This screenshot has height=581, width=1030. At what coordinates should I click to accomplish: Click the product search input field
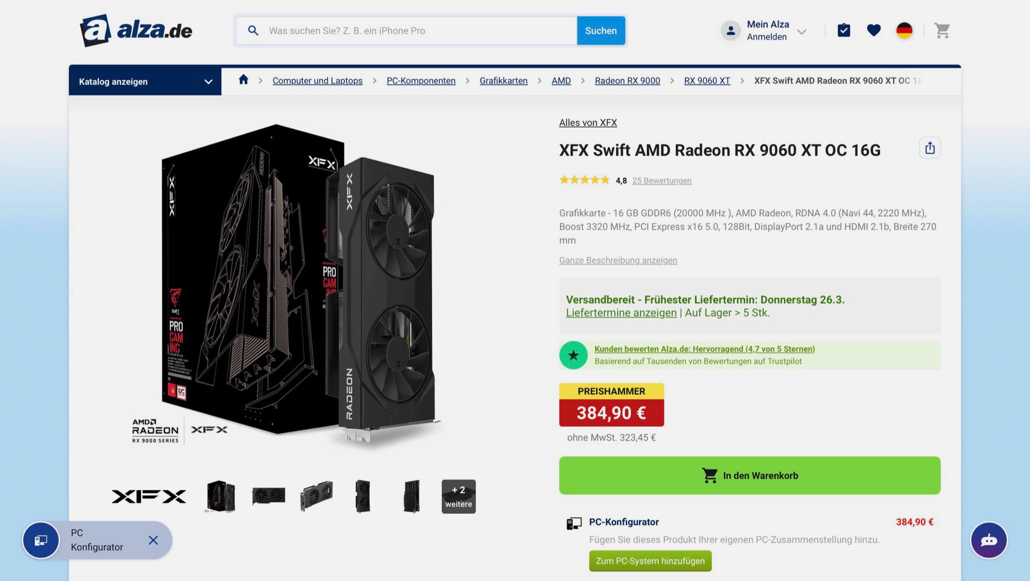[420, 31]
